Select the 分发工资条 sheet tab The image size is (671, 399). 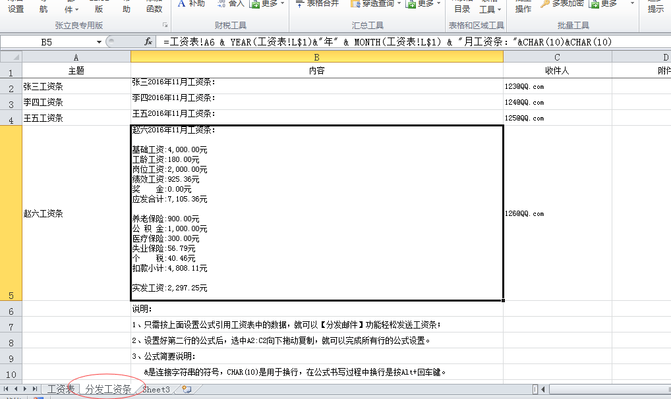click(x=107, y=390)
